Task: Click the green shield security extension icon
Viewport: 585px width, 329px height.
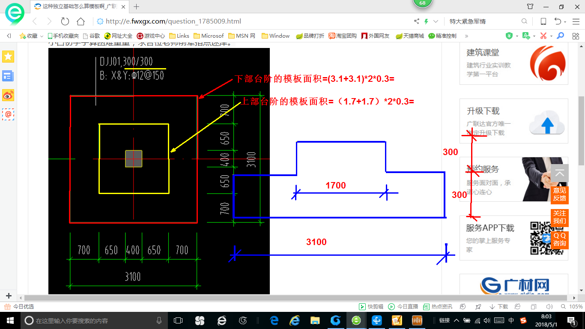Action: pos(509,36)
